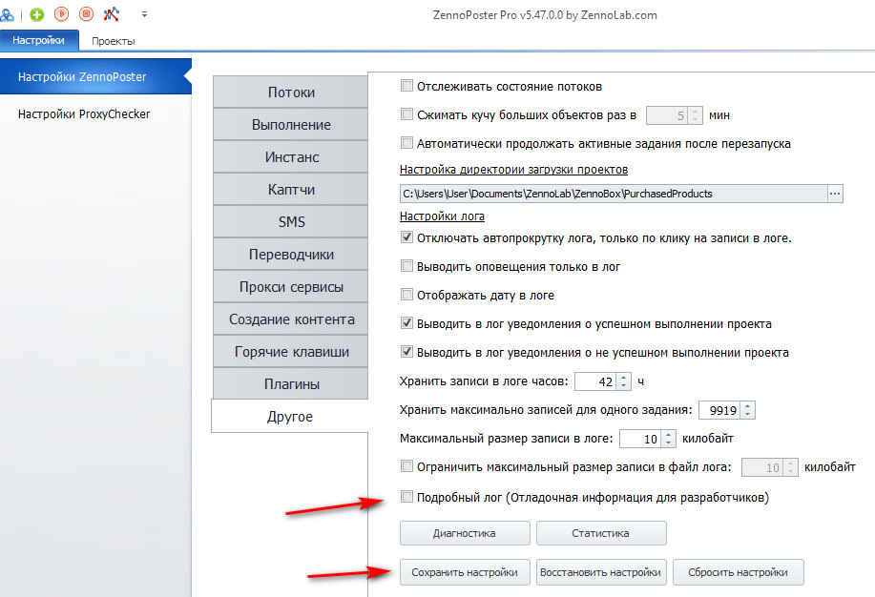The height and width of the screenshot is (597, 875).
Task: Click the green add project icon
Action: [37, 14]
